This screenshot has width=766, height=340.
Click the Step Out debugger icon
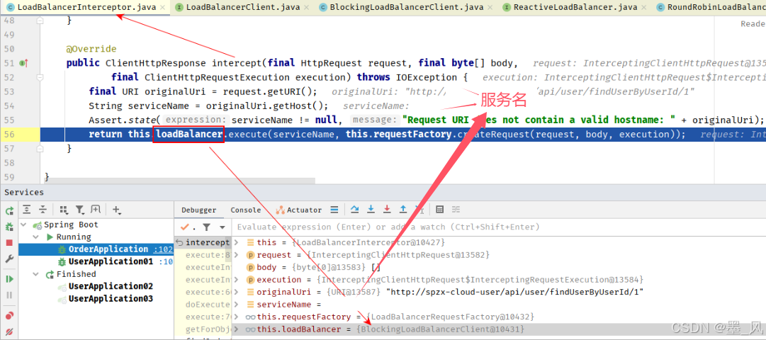tap(403, 209)
